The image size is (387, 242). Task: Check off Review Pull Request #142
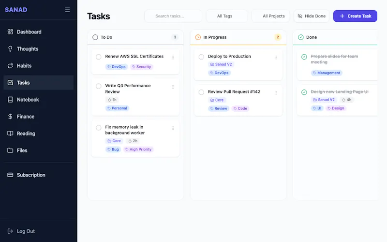pos(201,92)
